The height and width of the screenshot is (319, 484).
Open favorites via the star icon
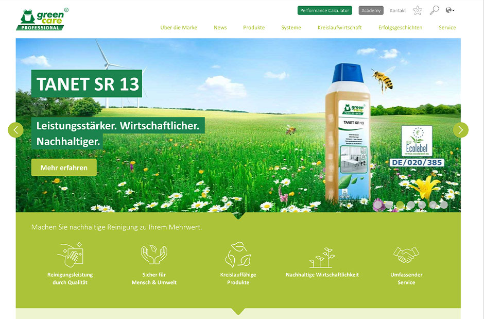418,10
